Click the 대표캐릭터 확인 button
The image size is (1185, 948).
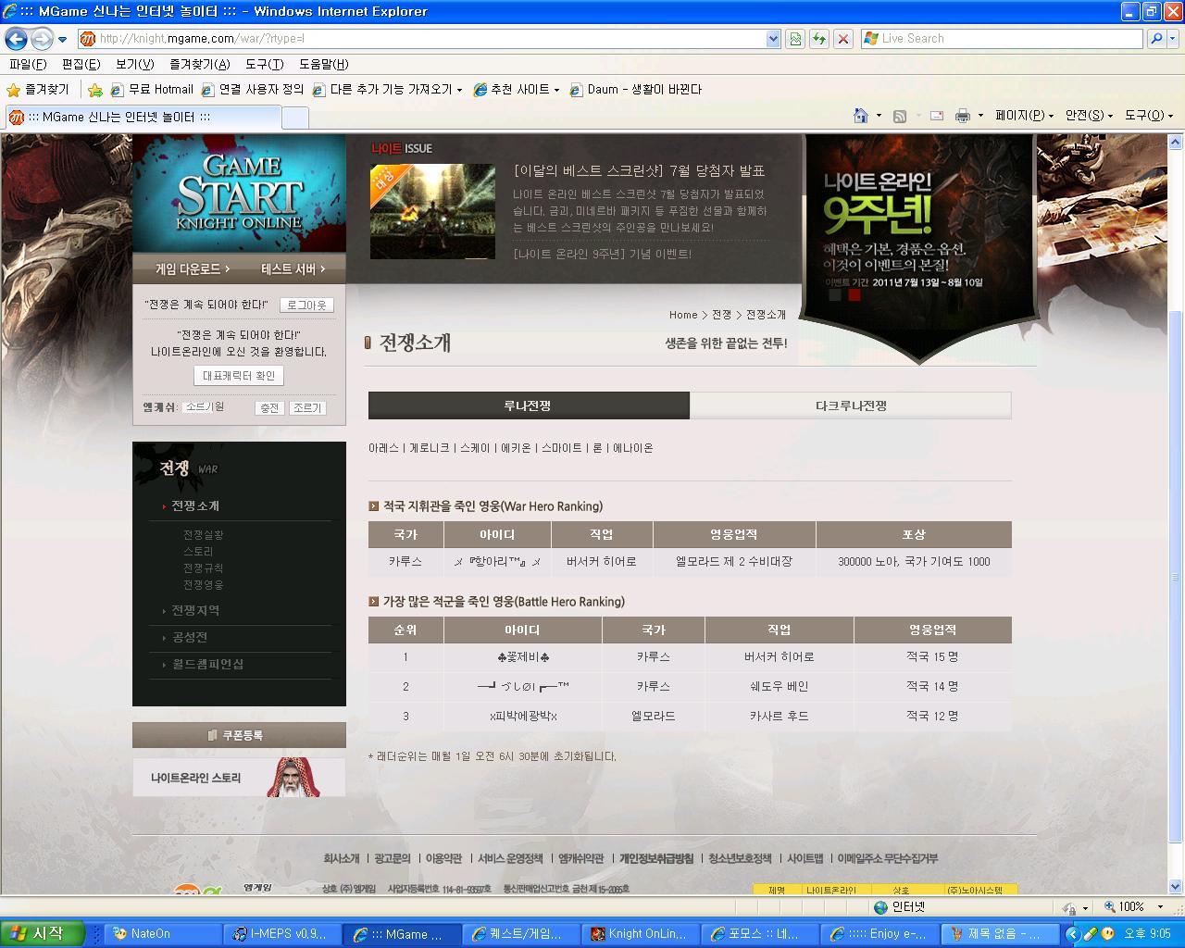click(x=239, y=376)
